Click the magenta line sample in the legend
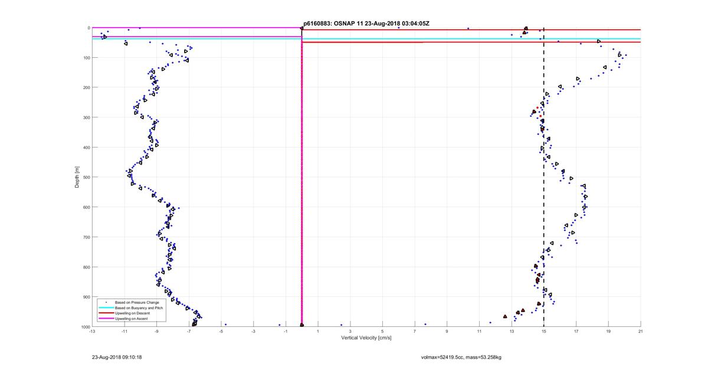Viewport: 708px width, 367px height. [x=106, y=319]
